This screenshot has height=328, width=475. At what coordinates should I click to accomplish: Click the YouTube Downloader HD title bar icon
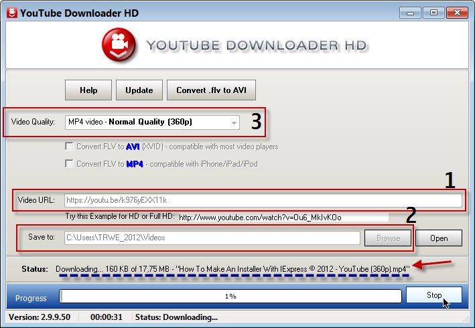click(12, 13)
